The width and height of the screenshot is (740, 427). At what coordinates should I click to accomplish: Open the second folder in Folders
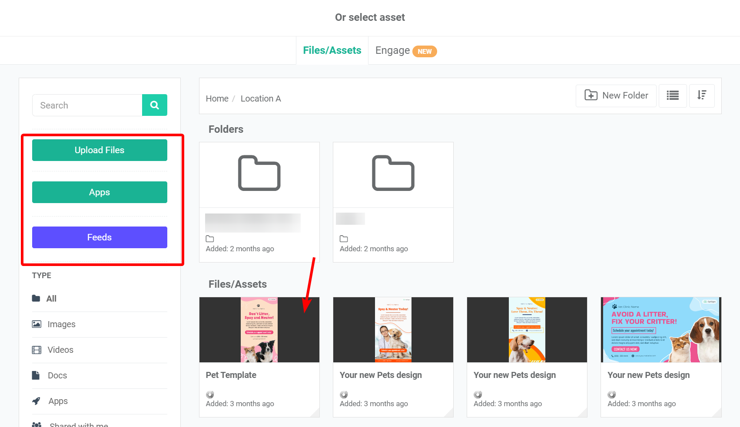click(393, 174)
